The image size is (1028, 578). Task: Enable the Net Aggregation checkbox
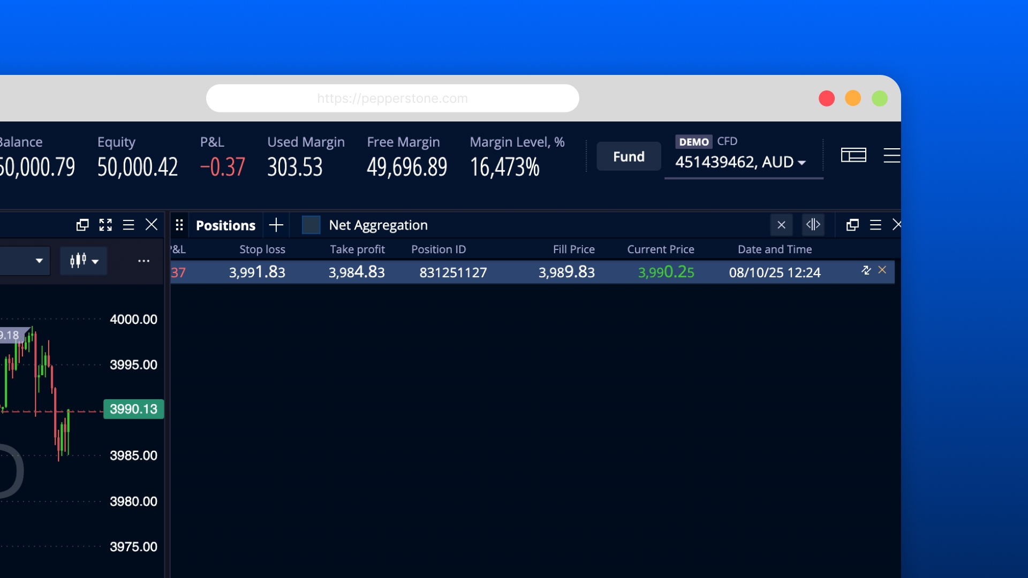click(311, 225)
